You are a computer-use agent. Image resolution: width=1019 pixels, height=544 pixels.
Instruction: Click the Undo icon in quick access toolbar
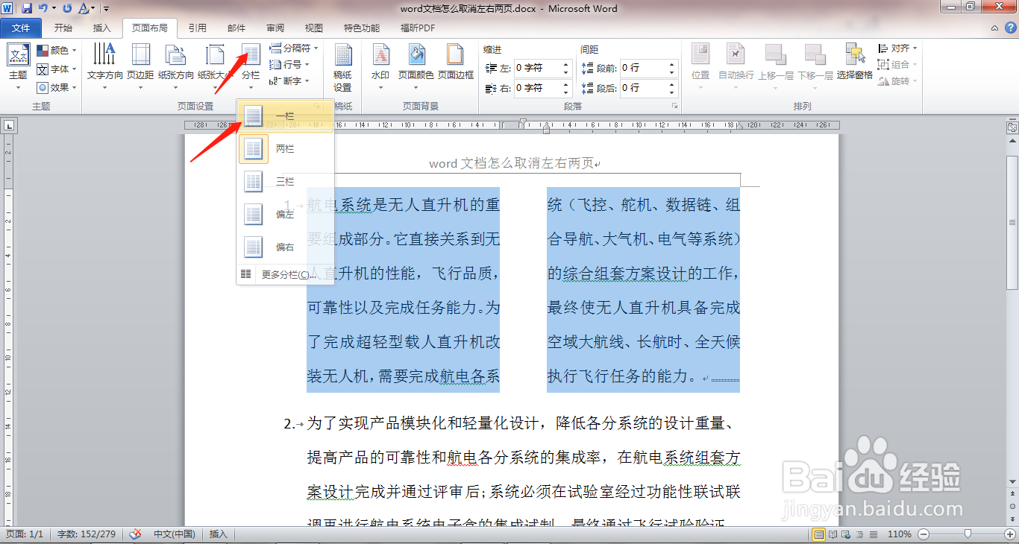43,8
